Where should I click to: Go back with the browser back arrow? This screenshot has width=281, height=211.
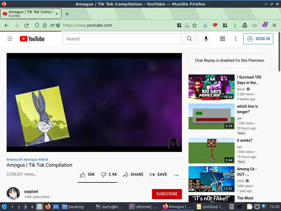(7, 25)
